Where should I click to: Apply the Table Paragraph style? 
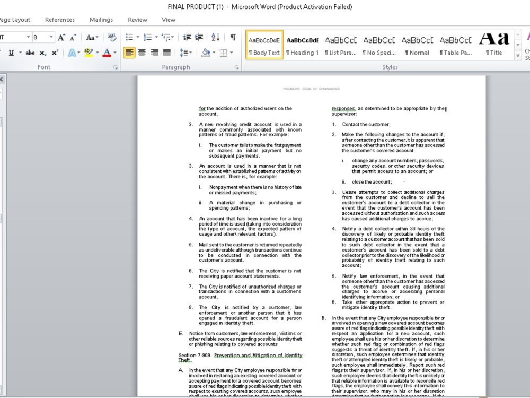(x=455, y=45)
